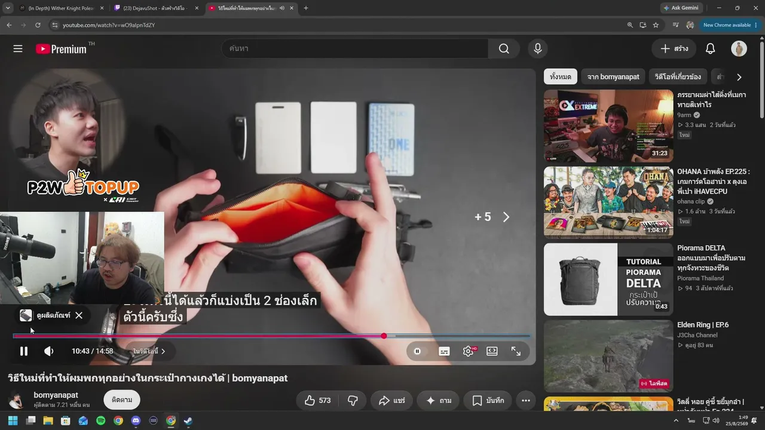Pause the video
Viewport: 765px width, 430px height.
coord(24,351)
